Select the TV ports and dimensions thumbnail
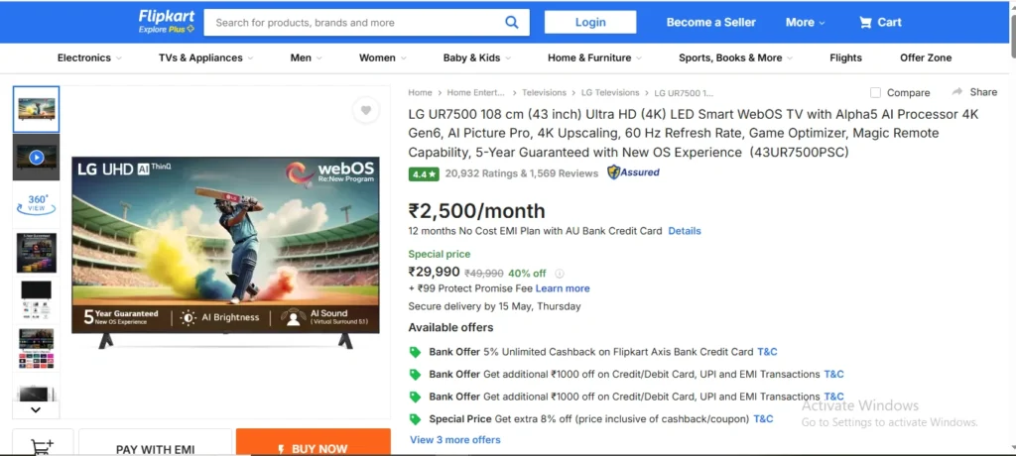1016x456 pixels. [37, 300]
